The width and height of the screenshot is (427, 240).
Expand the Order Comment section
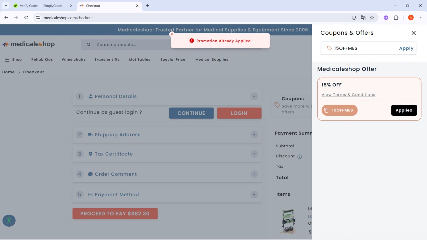pos(254,174)
